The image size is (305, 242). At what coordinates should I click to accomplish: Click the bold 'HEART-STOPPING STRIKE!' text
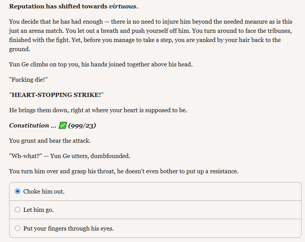coord(57,95)
